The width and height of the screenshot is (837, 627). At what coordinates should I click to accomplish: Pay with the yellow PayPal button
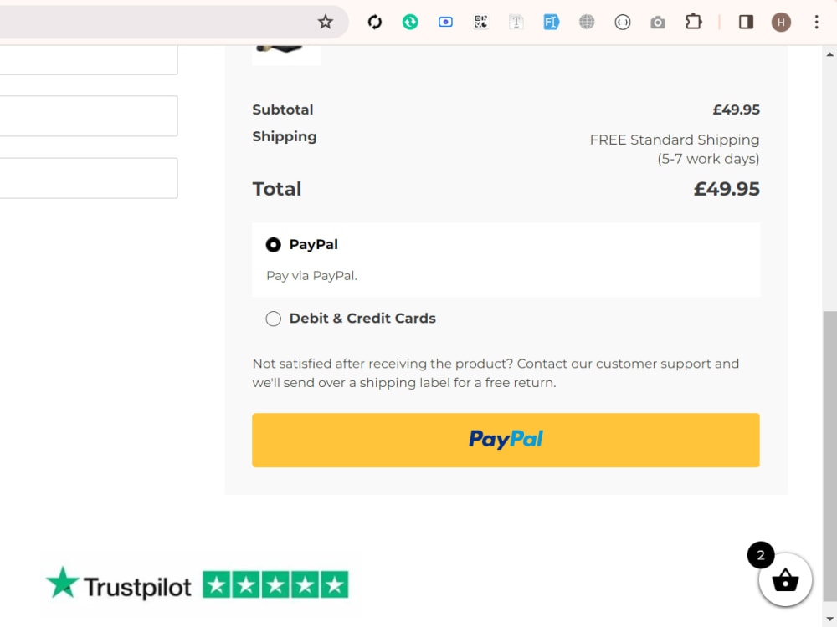click(506, 440)
